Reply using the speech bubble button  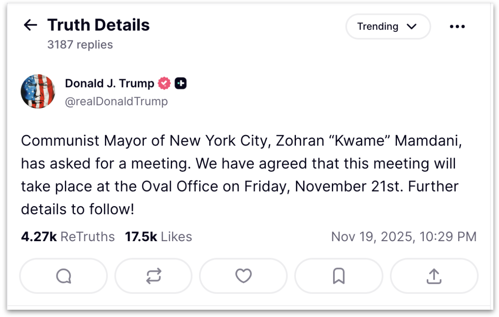pos(64,276)
